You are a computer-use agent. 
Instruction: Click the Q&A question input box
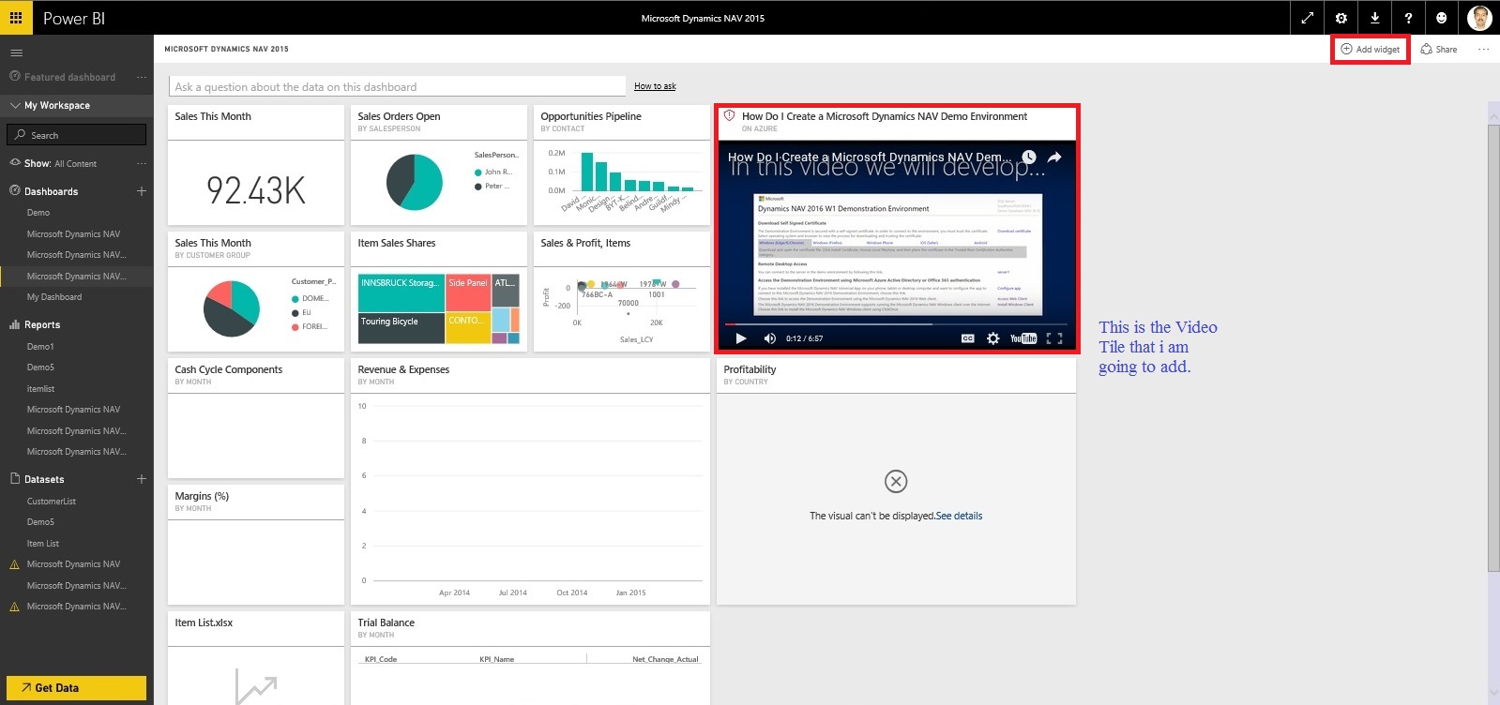point(397,87)
